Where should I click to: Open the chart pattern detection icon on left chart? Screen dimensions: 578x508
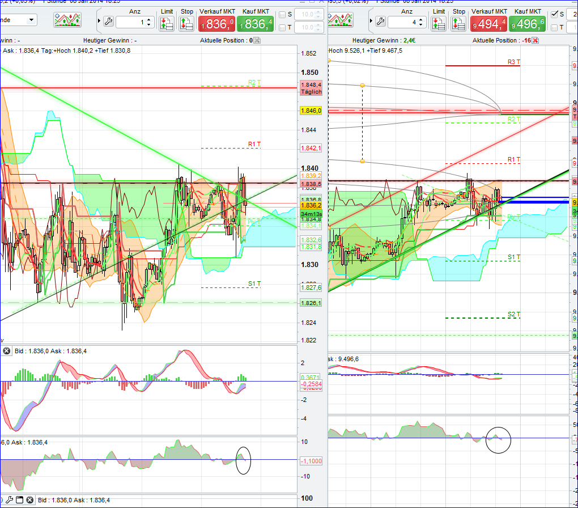[x=66, y=20]
